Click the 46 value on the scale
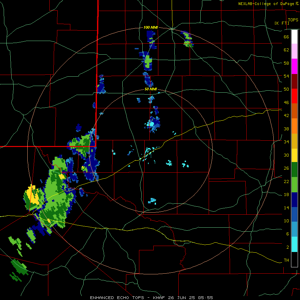The image size is (300, 300). [x=286, y=103]
